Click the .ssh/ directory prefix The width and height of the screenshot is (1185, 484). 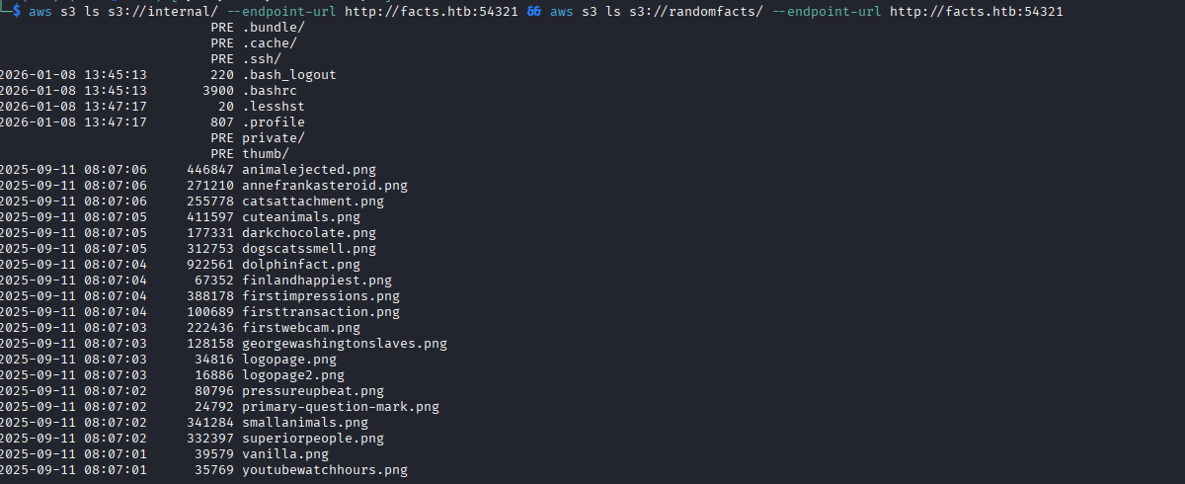[x=262, y=59]
